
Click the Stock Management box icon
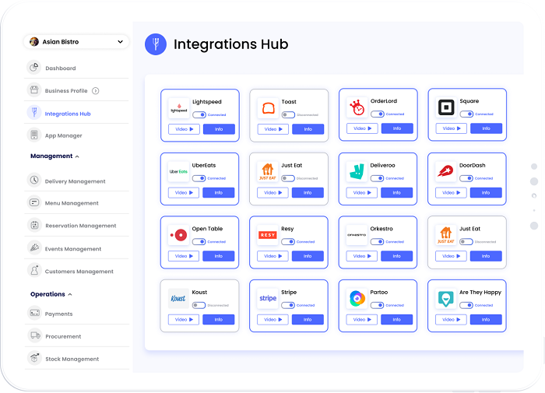click(34, 359)
